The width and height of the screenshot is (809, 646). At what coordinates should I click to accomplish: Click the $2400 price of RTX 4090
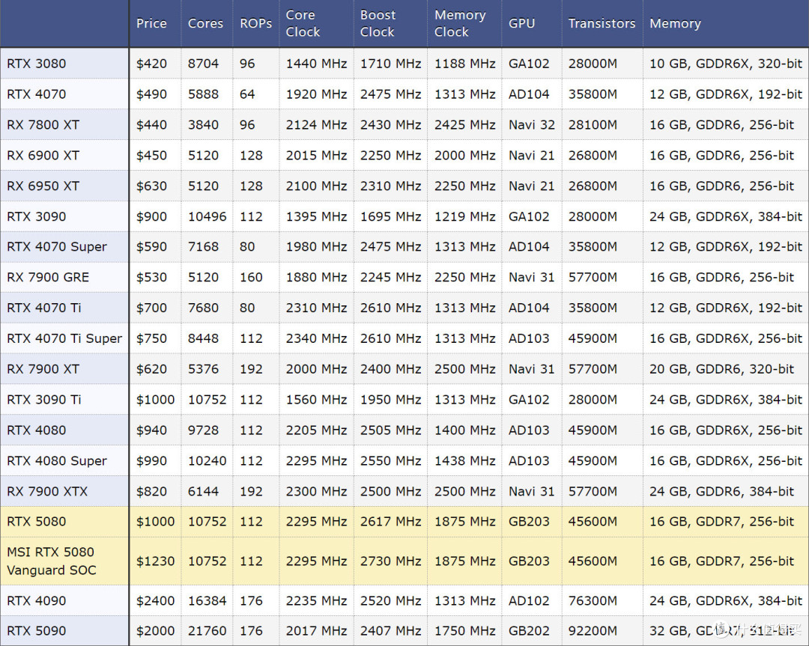tap(155, 600)
